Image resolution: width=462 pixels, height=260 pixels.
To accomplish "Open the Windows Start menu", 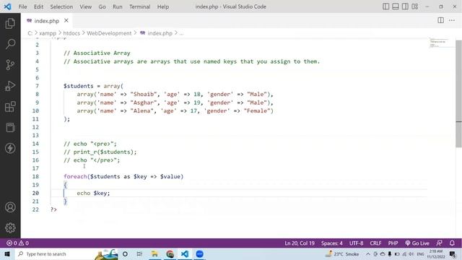I will [6, 253].
